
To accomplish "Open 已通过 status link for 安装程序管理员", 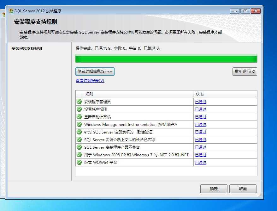I will pos(201,102).
